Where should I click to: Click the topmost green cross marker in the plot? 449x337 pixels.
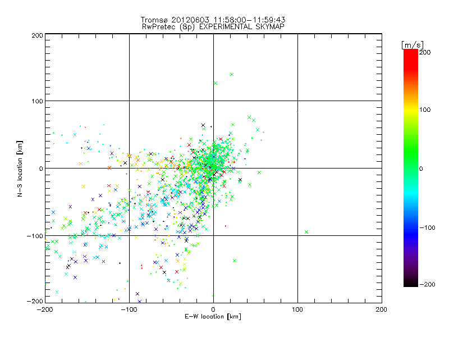(232, 75)
